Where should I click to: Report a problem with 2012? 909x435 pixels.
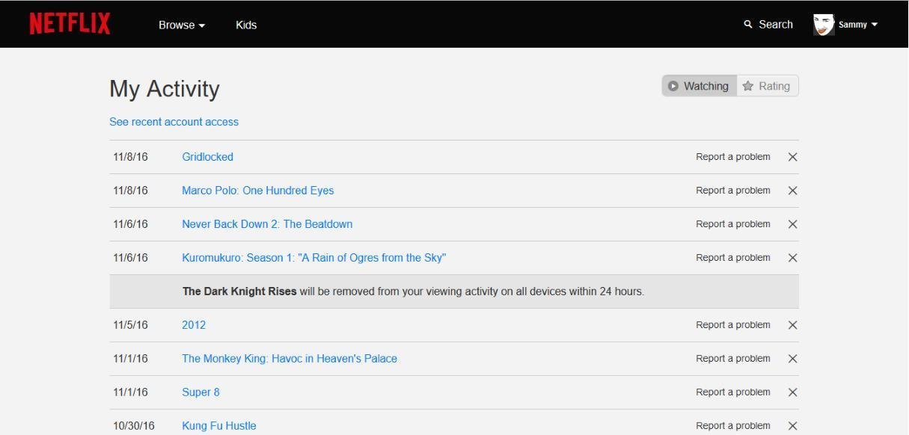pos(733,325)
